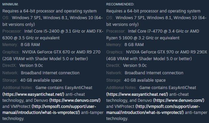
Task: Open EasyAntiCheat link in Recommended notes
Action: pyautogui.click(x=137, y=94)
